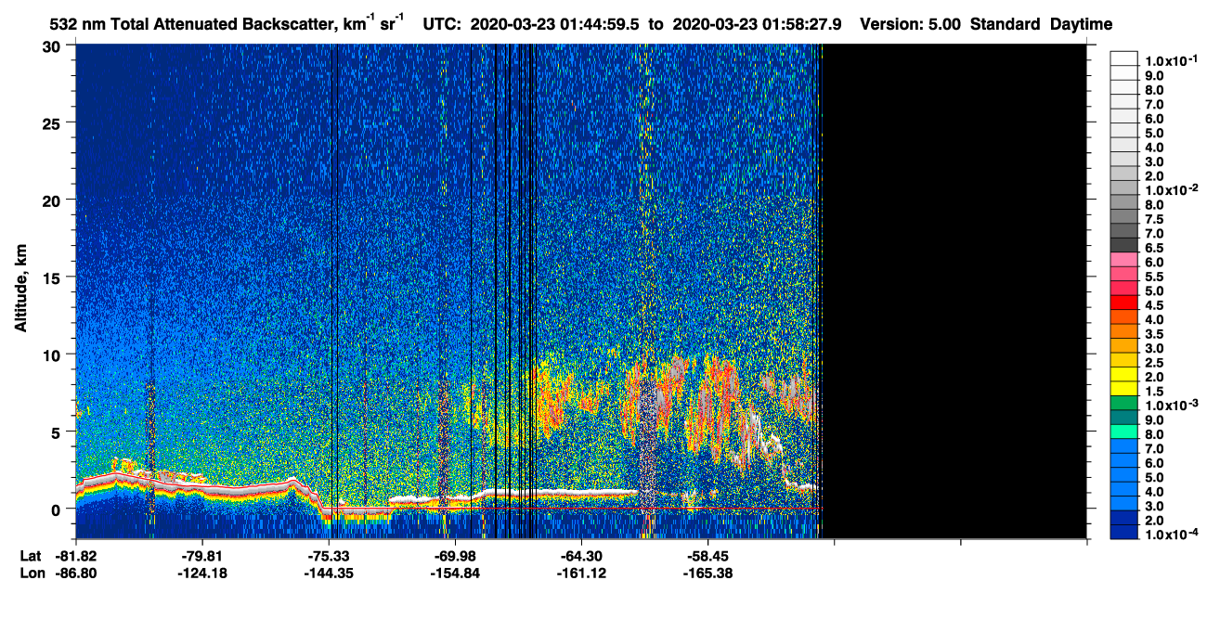Click the longitude value '-144.35'

[329, 574]
